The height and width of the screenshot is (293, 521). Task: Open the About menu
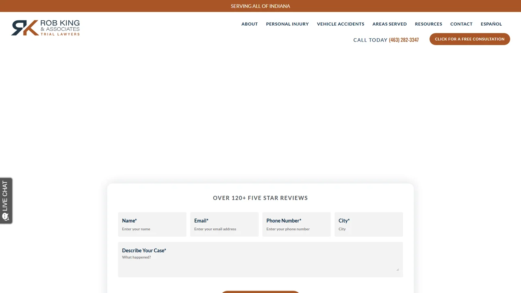pyautogui.click(x=250, y=24)
